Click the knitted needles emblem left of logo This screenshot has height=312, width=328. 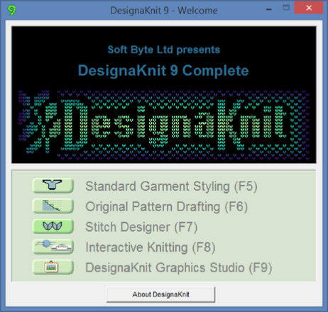(38, 121)
